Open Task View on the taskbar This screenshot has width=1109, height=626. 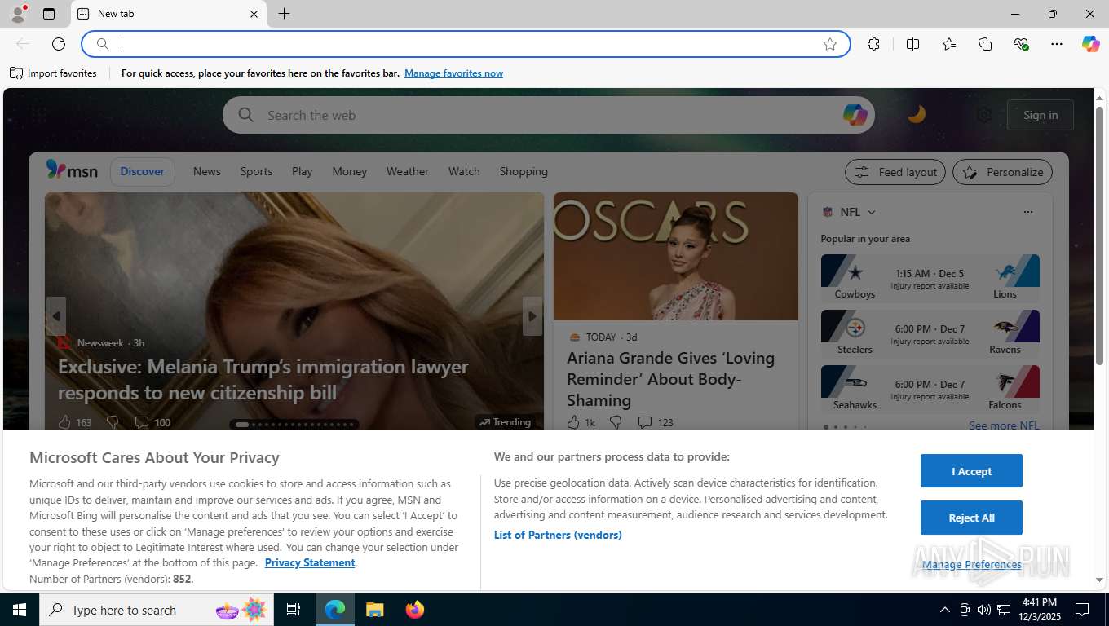(294, 610)
